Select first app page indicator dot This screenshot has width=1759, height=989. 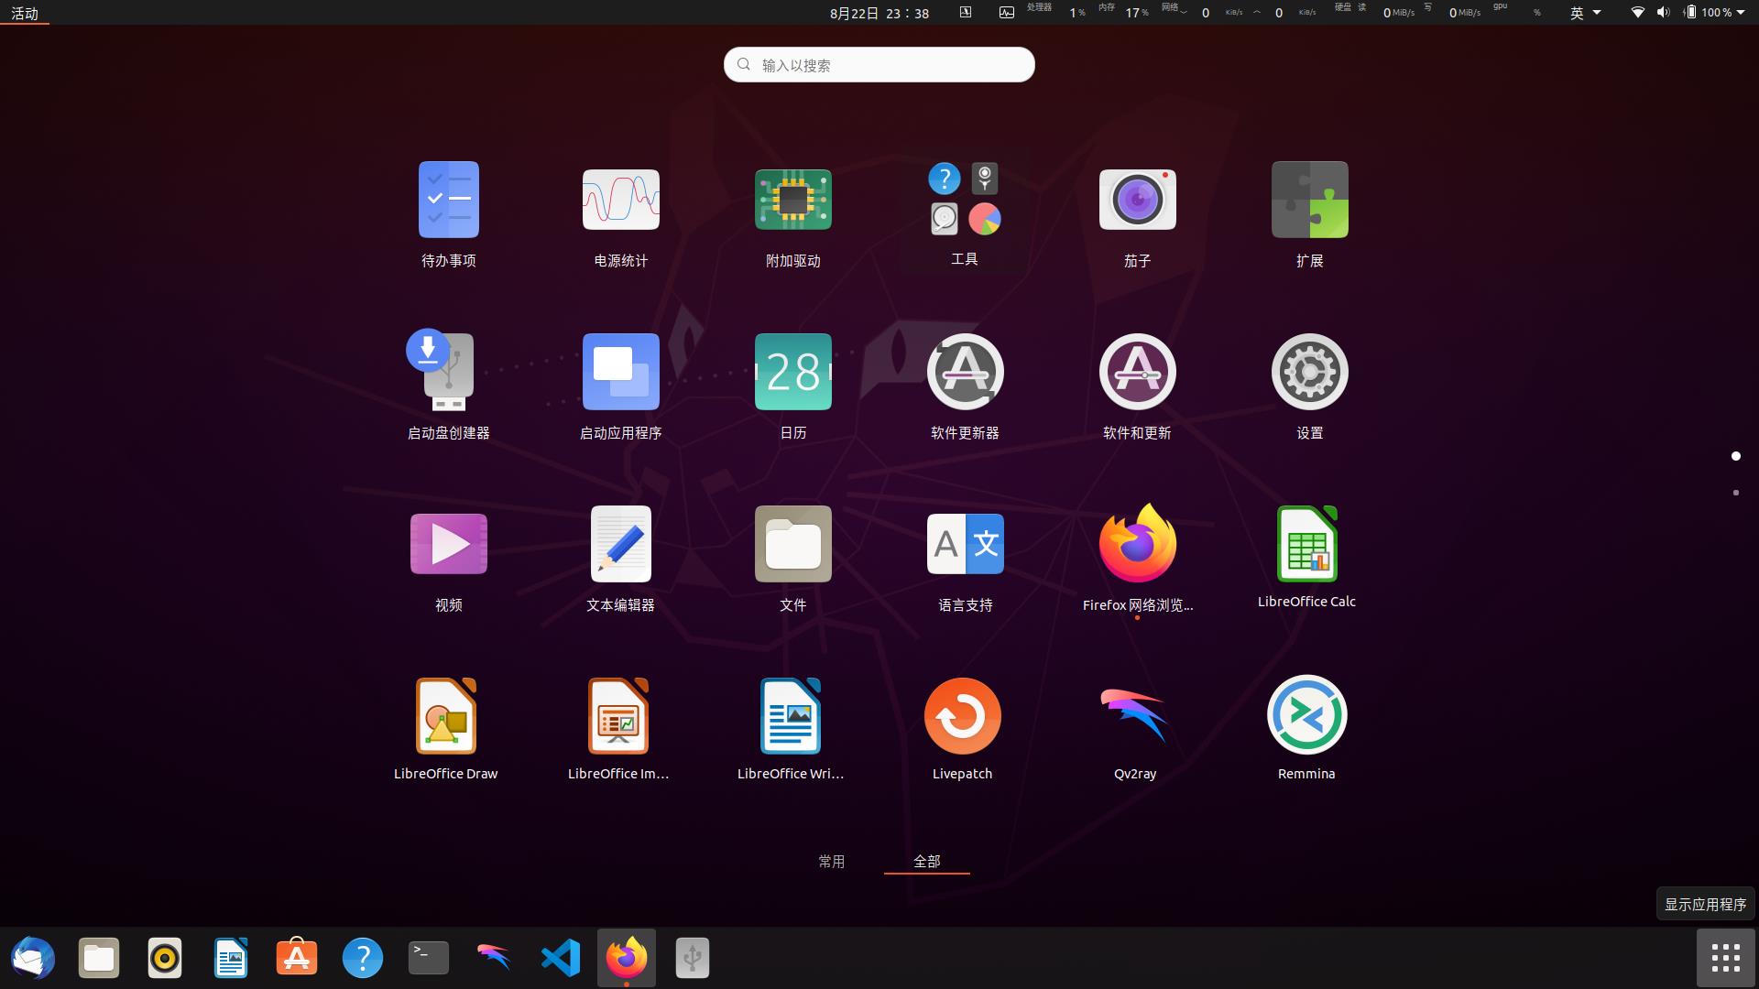click(1735, 456)
